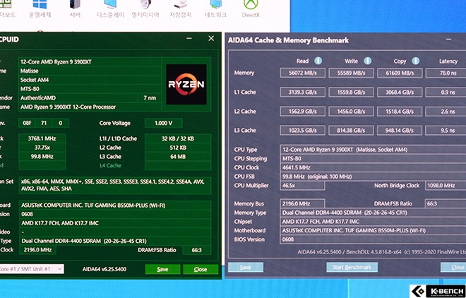This screenshot has height=298, width=466.
Task: Click benchmark Memory Bus value 2196.0 MHz
Action: (302, 203)
